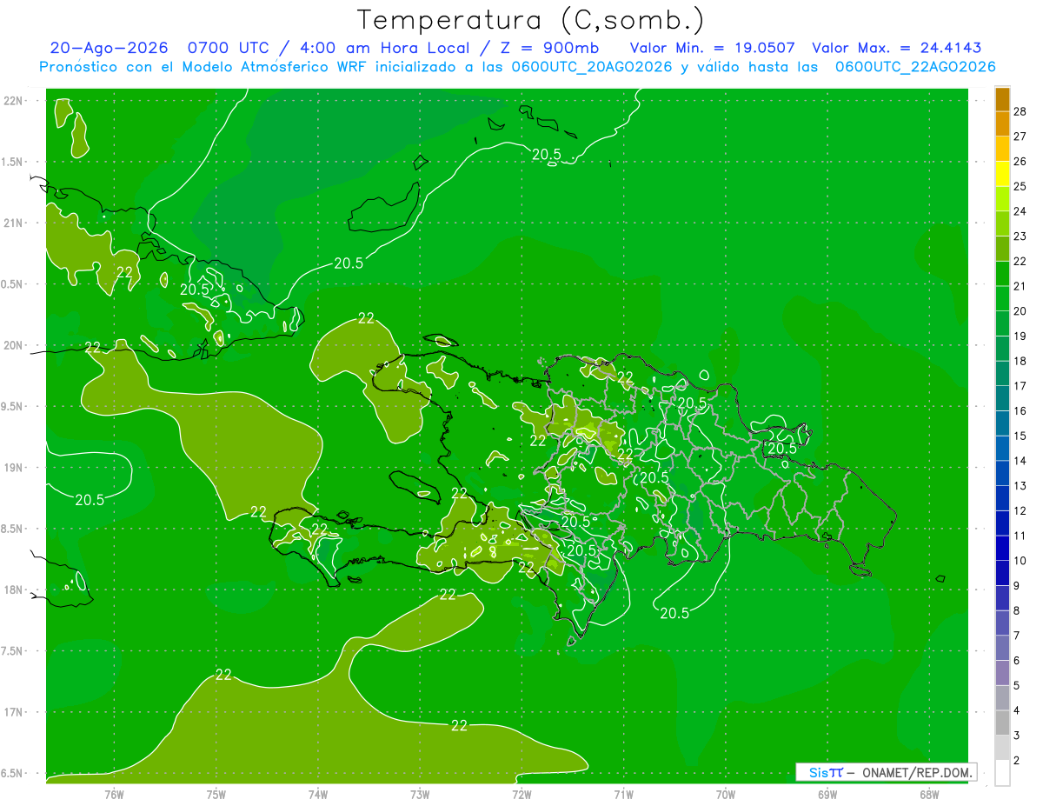The height and width of the screenshot is (806, 1043).
Task: Click the 20.5 contour label south of 18N offshore
Action: [x=674, y=613]
